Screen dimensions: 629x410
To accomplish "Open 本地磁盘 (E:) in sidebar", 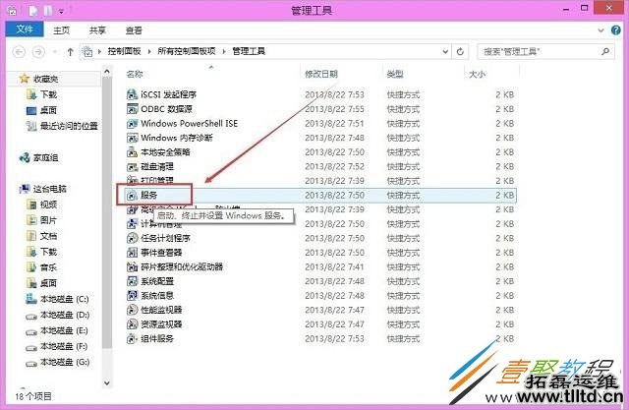I will (x=64, y=330).
